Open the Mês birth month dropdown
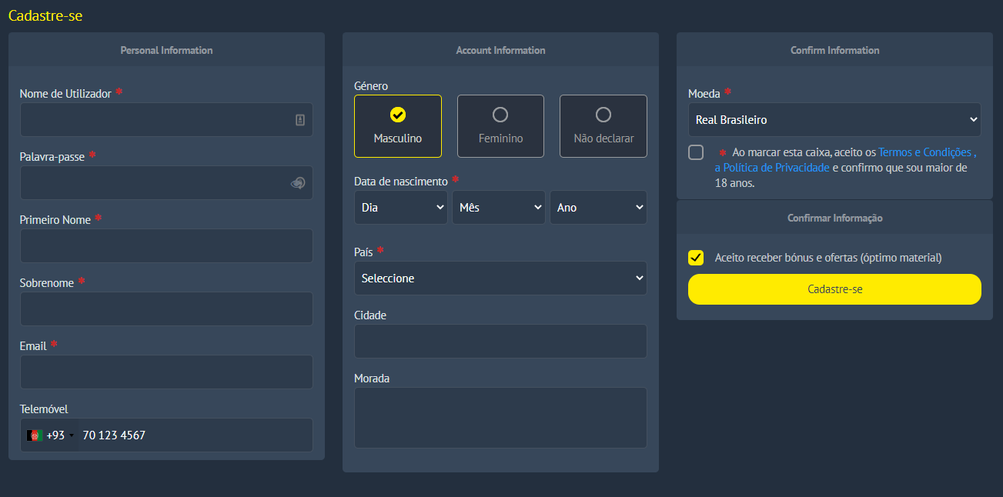This screenshot has width=1003, height=497. click(x=499, y=208)
